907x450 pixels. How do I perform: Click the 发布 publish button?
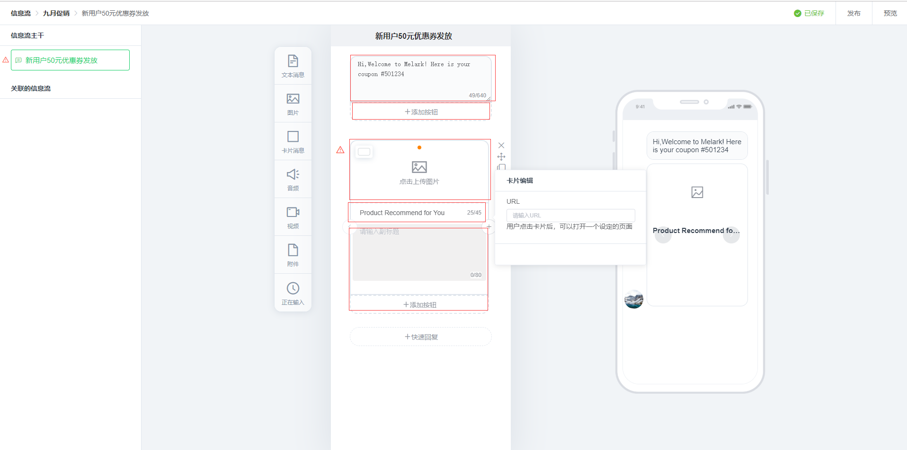point(854,13)
